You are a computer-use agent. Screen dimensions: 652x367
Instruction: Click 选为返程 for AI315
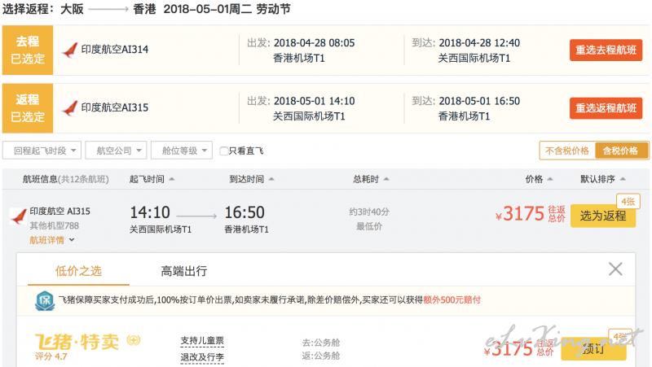point(603,216)
